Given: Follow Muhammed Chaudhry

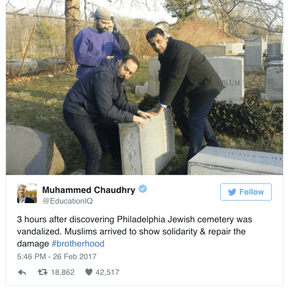Looking at the screenshot, I should tap(246, 192).
